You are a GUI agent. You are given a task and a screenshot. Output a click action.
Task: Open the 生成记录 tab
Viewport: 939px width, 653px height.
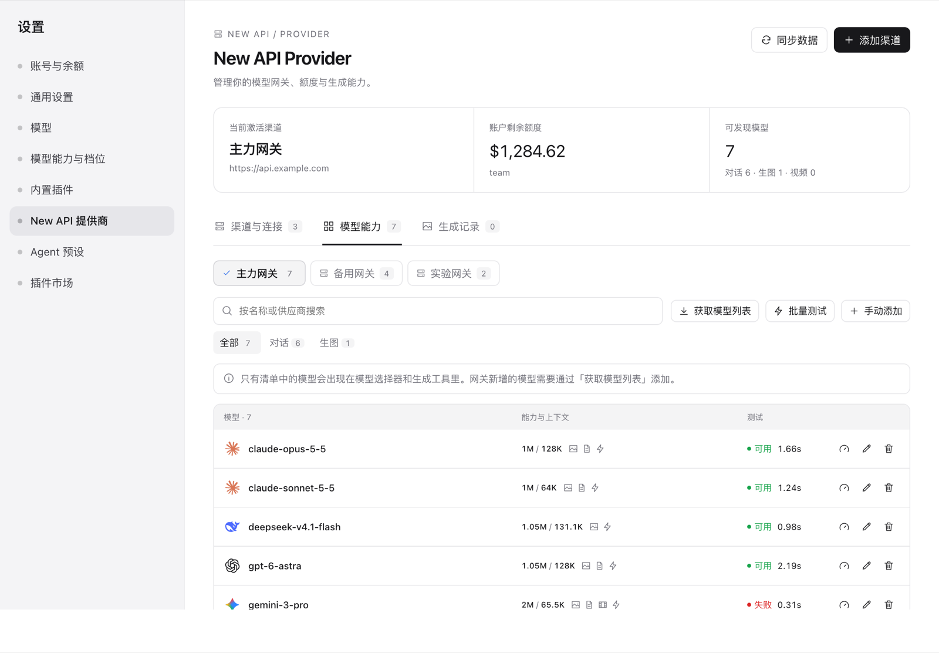coord(461,227)
